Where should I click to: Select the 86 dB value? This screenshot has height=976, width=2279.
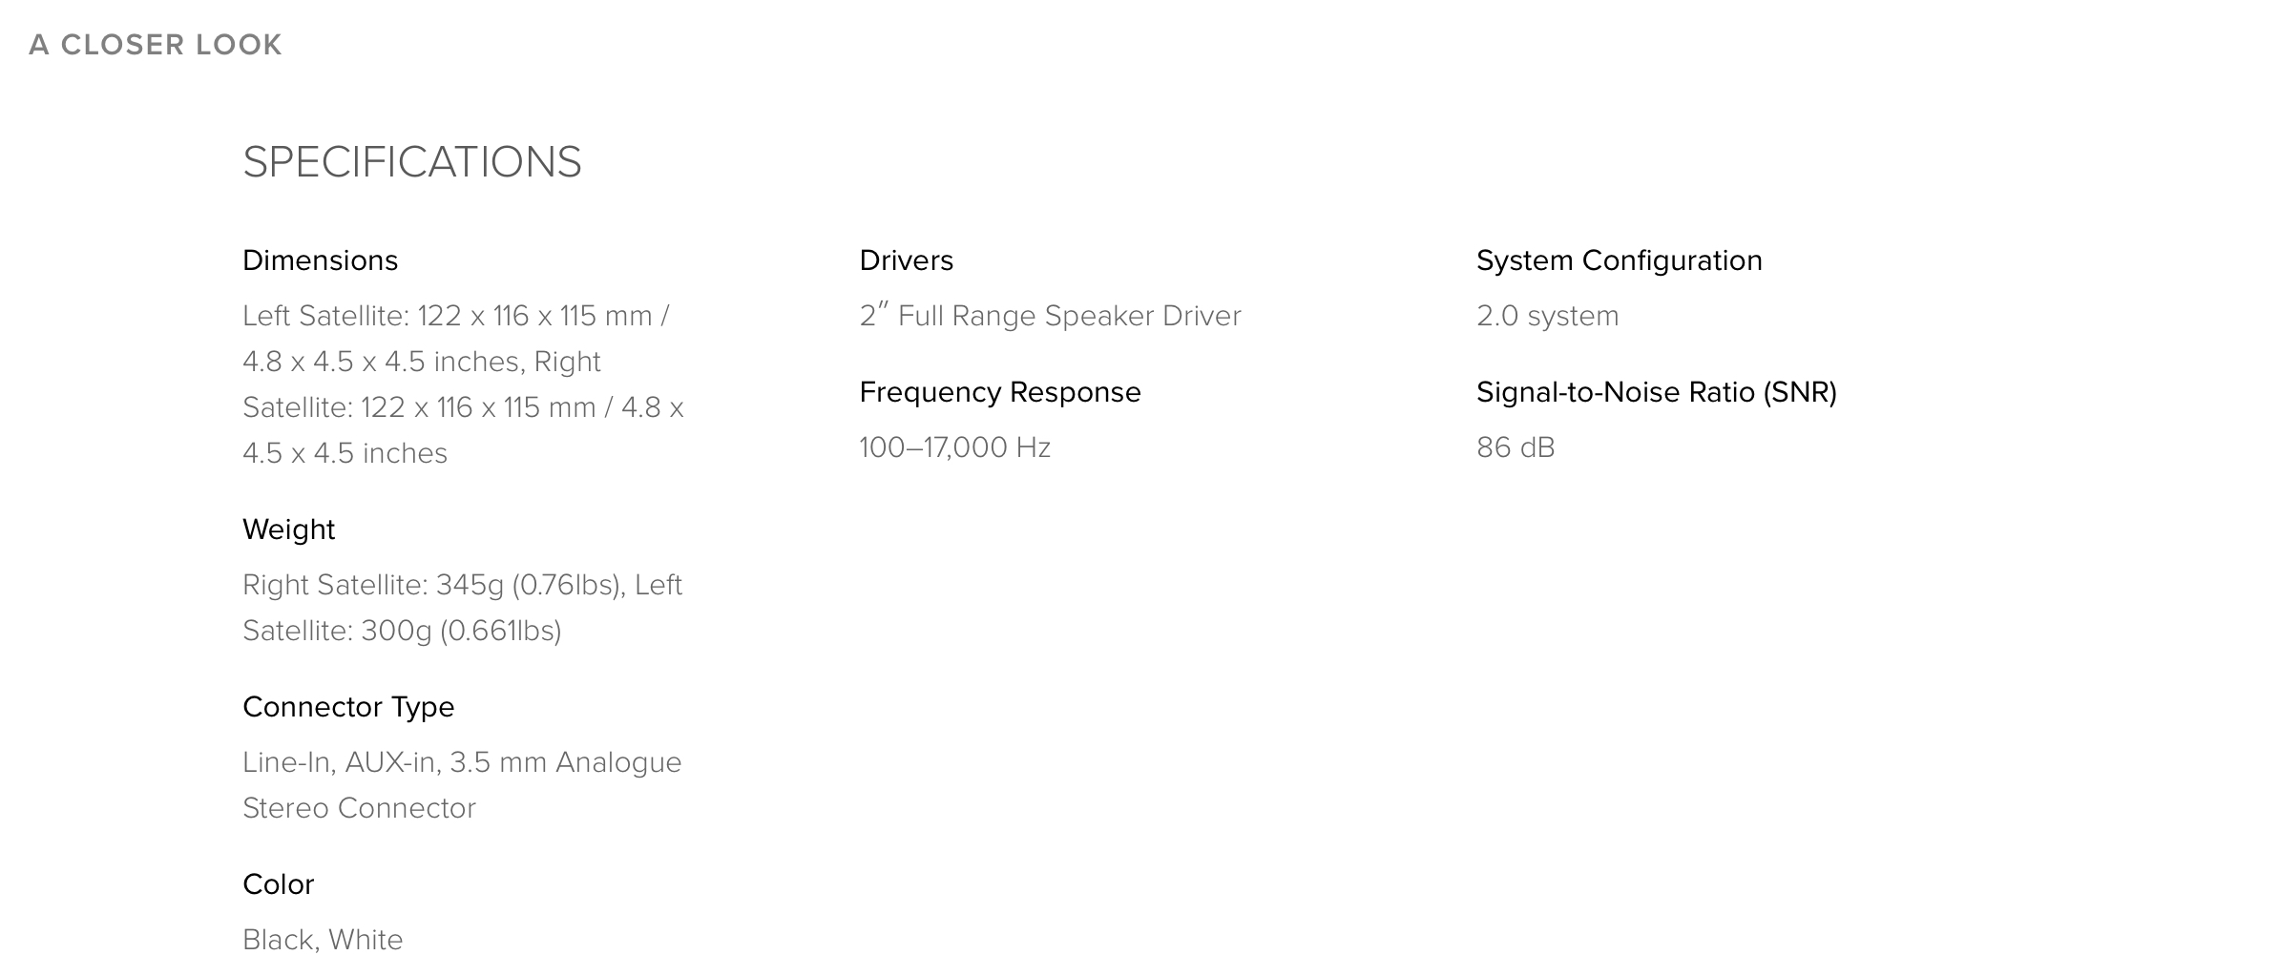pos(1516,447)
